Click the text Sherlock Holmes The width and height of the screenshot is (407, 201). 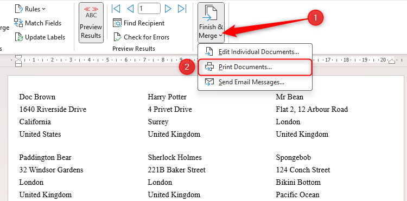pyautogui.click(x=175, y=157)
